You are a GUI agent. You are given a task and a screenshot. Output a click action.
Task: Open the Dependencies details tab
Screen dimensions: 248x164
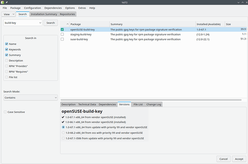(107, 104)
